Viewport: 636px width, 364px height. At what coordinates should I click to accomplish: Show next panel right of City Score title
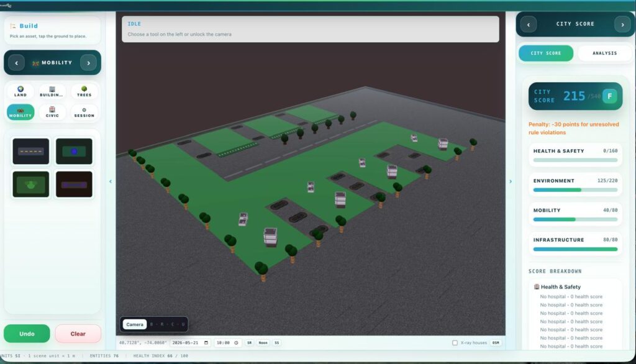(622, 24)
